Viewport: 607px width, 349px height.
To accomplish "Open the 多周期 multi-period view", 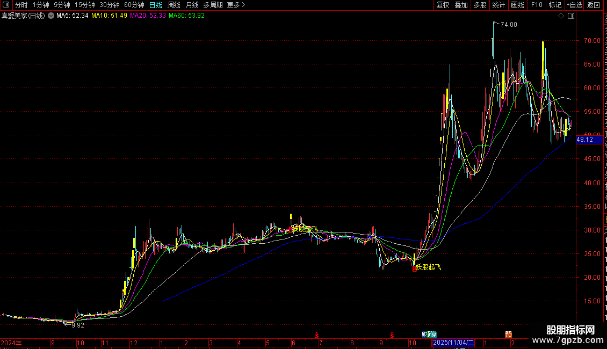I will (x=213, y=5).
